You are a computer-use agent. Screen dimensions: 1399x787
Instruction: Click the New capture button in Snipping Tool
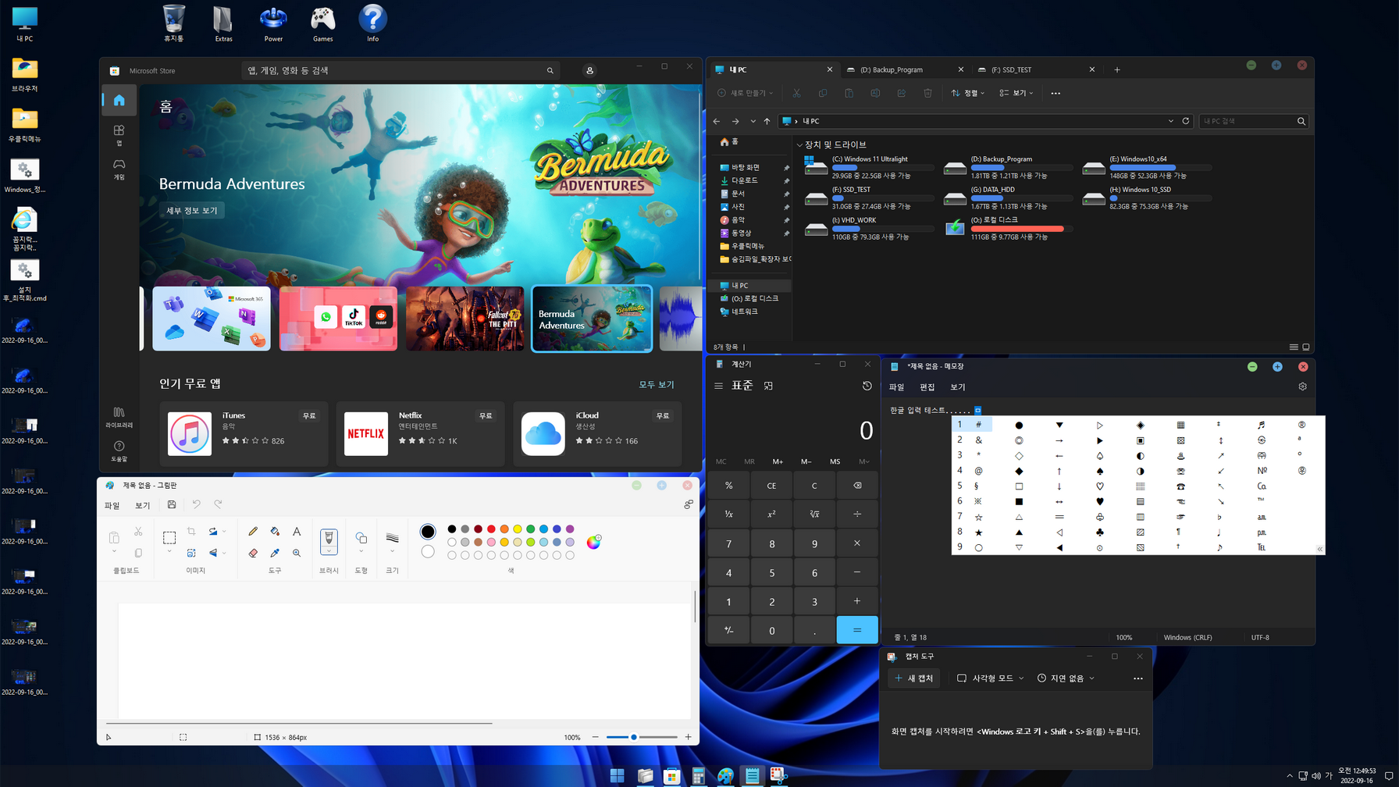[x=914, y=678]
